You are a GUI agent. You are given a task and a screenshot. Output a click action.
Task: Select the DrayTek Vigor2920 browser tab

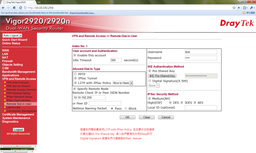(x=18, y=2)
